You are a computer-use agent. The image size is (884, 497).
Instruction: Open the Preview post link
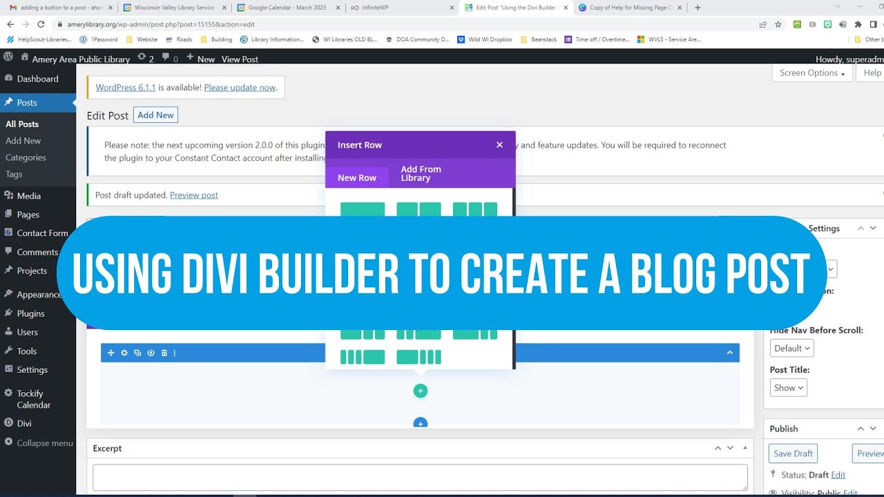point(194,195)
